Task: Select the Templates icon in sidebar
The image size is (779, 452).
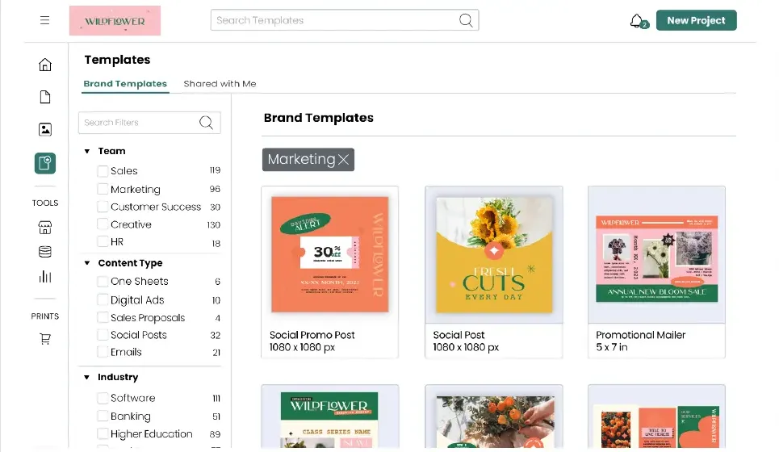Action: [x=45, y=164]
